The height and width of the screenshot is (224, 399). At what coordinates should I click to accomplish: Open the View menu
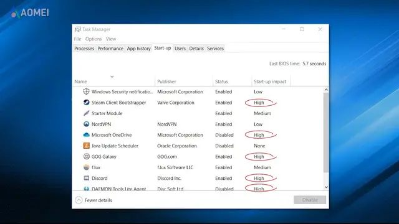[111, 39]
